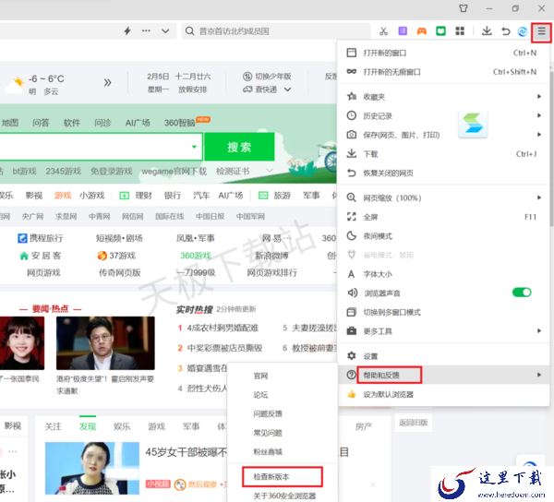
Task: Switch to the 发现 news tab
Action: (88, 426)
